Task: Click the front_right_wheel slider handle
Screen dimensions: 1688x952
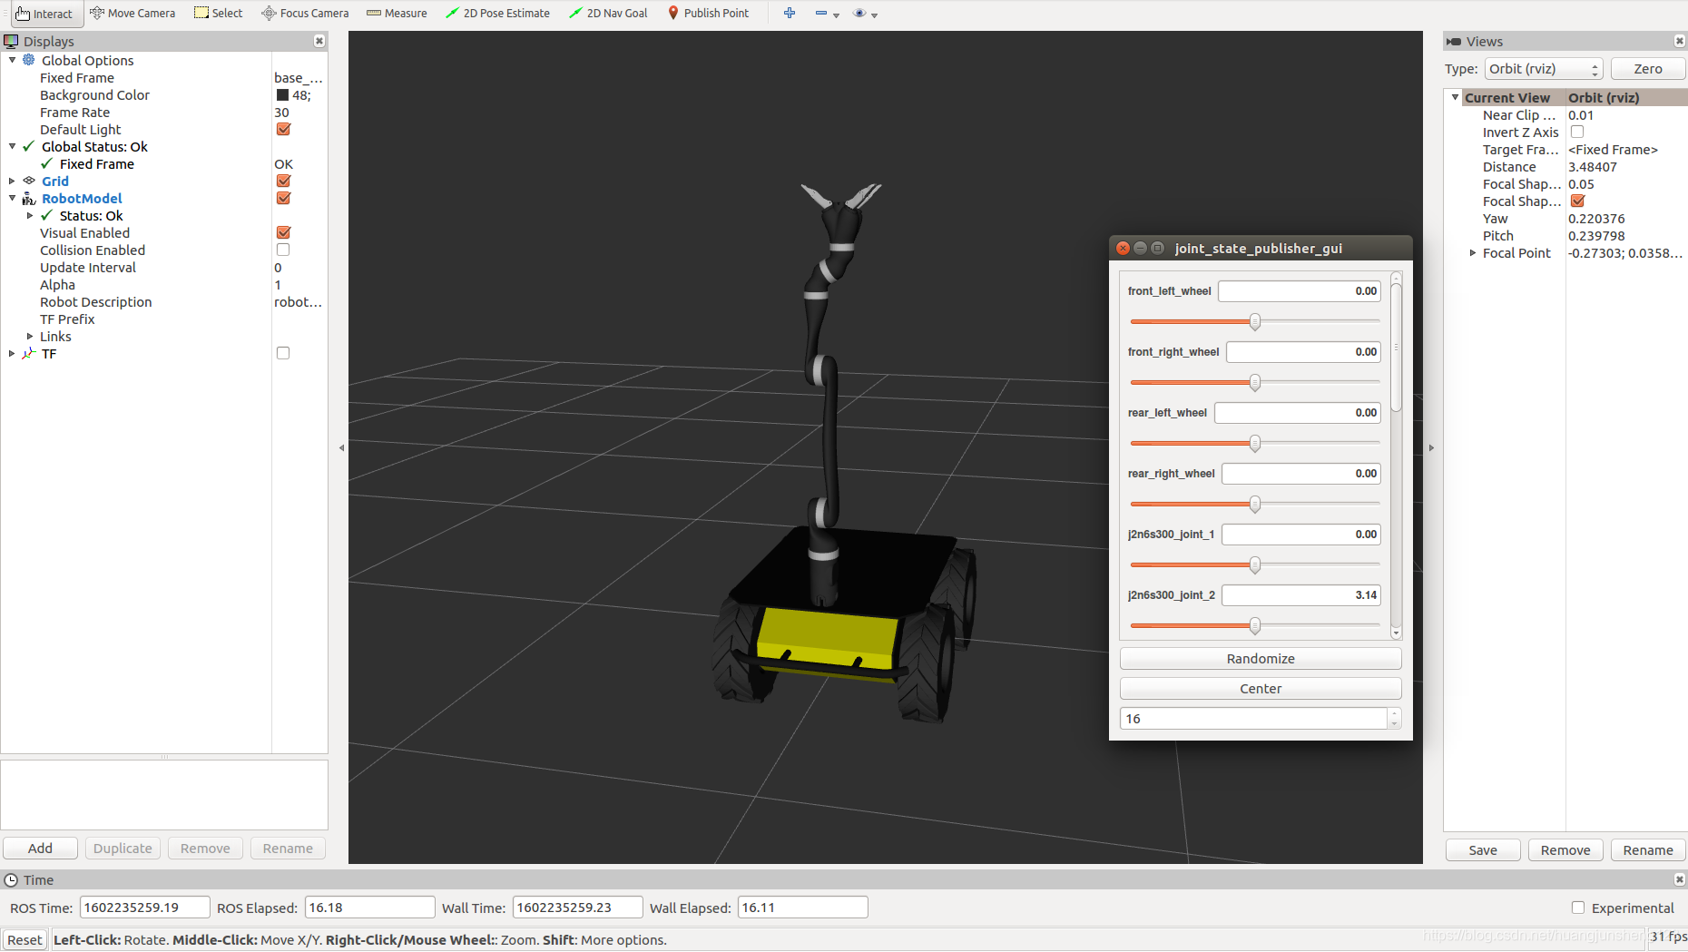Action: pyautogui.click(x=1255, y=382)
